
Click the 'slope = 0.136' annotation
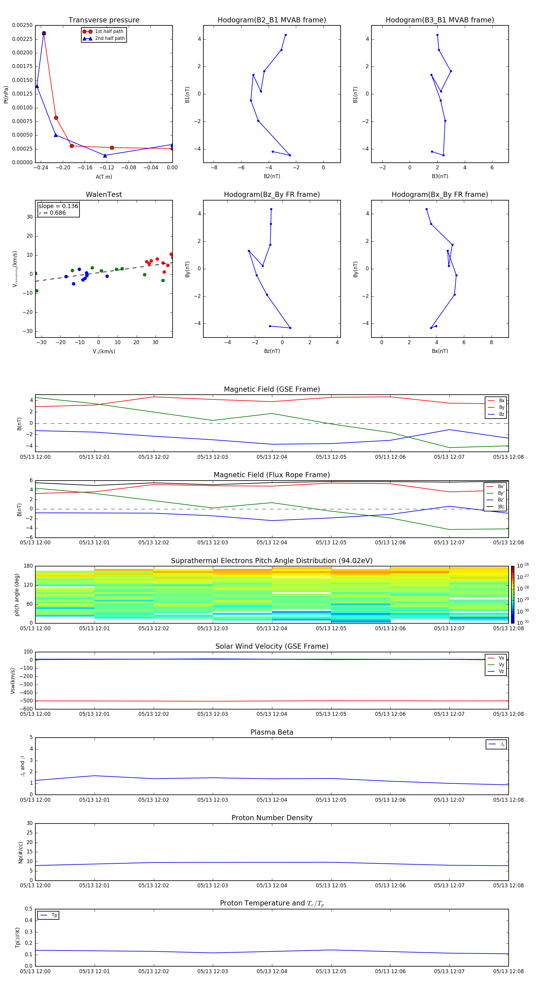coord(58,206)
